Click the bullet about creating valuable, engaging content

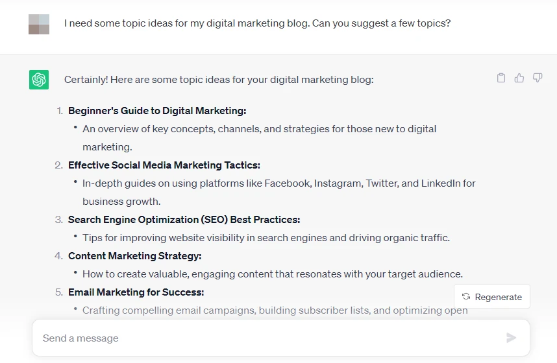tap(272, 274)
